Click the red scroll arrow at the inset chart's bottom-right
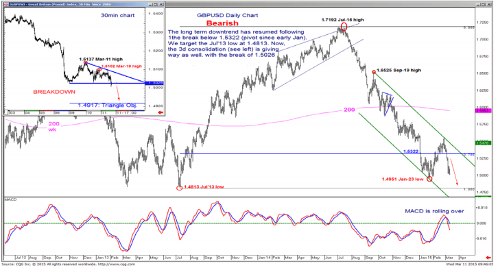498x270 pixels. pos(161,112)
